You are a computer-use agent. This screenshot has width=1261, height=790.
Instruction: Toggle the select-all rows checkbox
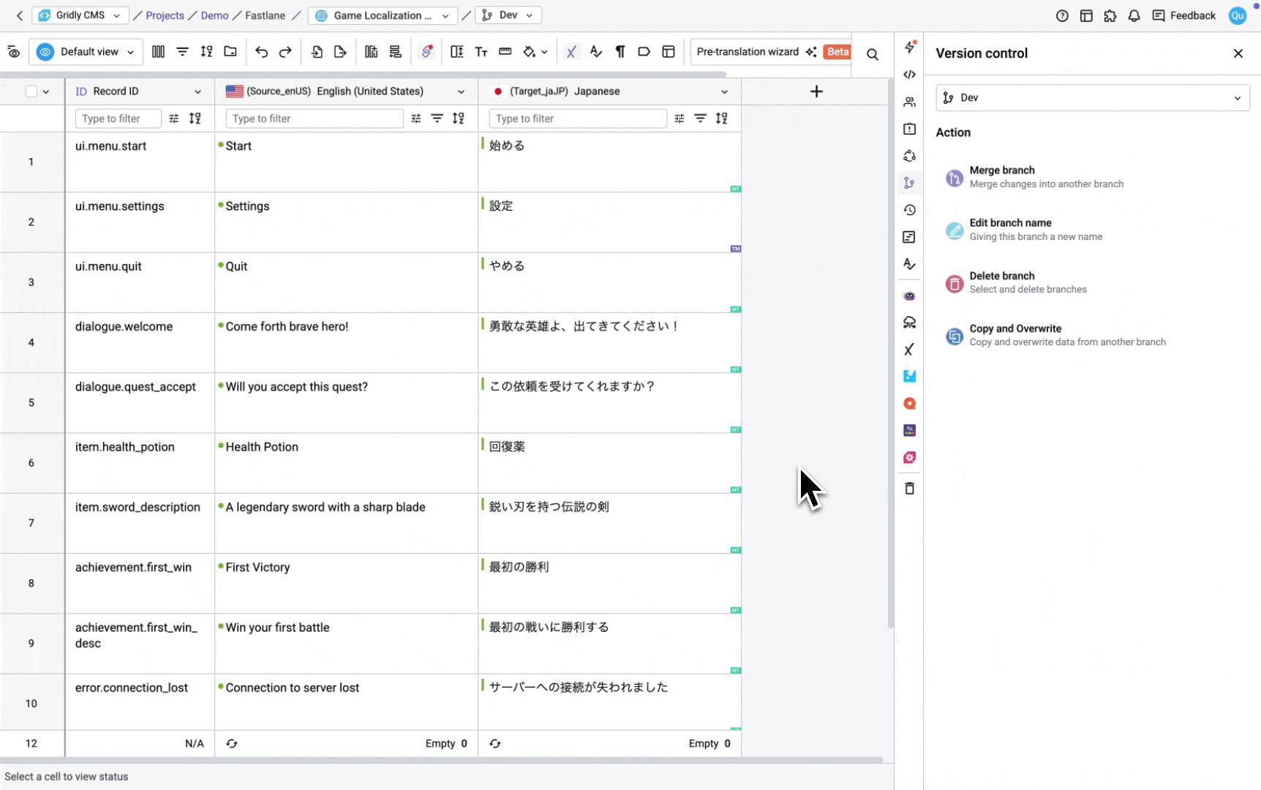click(31, 91)
